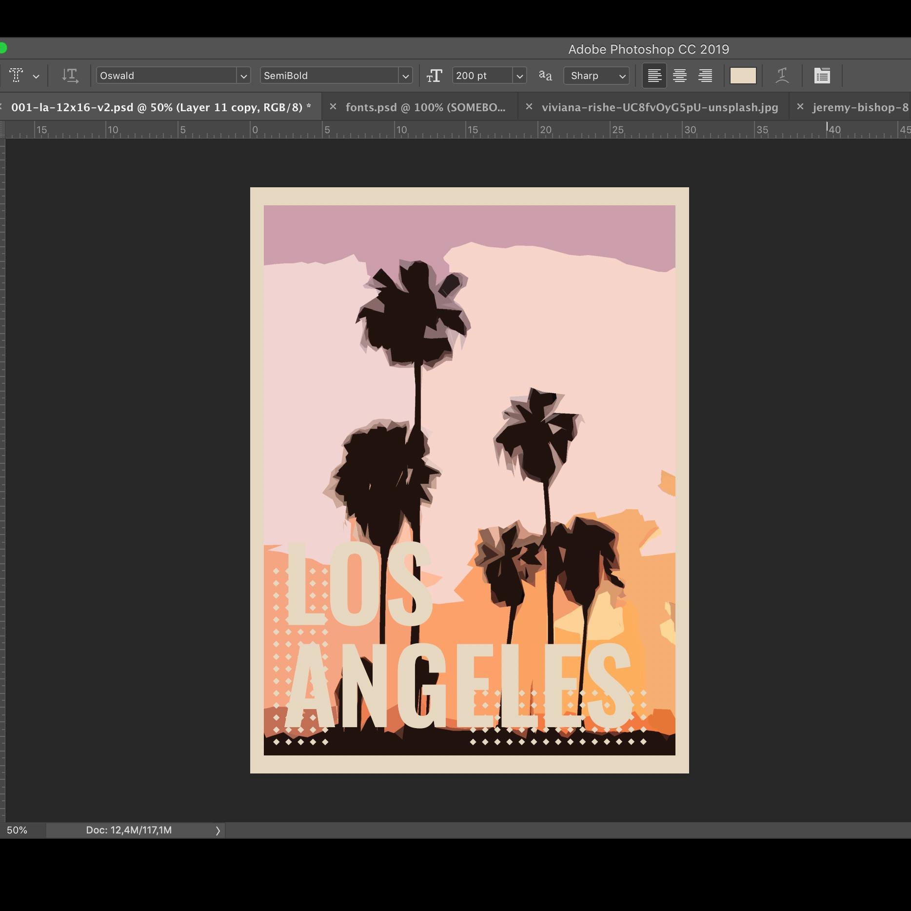
Task: Close the fonts.psd tab
Action: [333, 106]
